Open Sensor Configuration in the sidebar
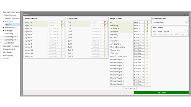 (x=11, y=40)
